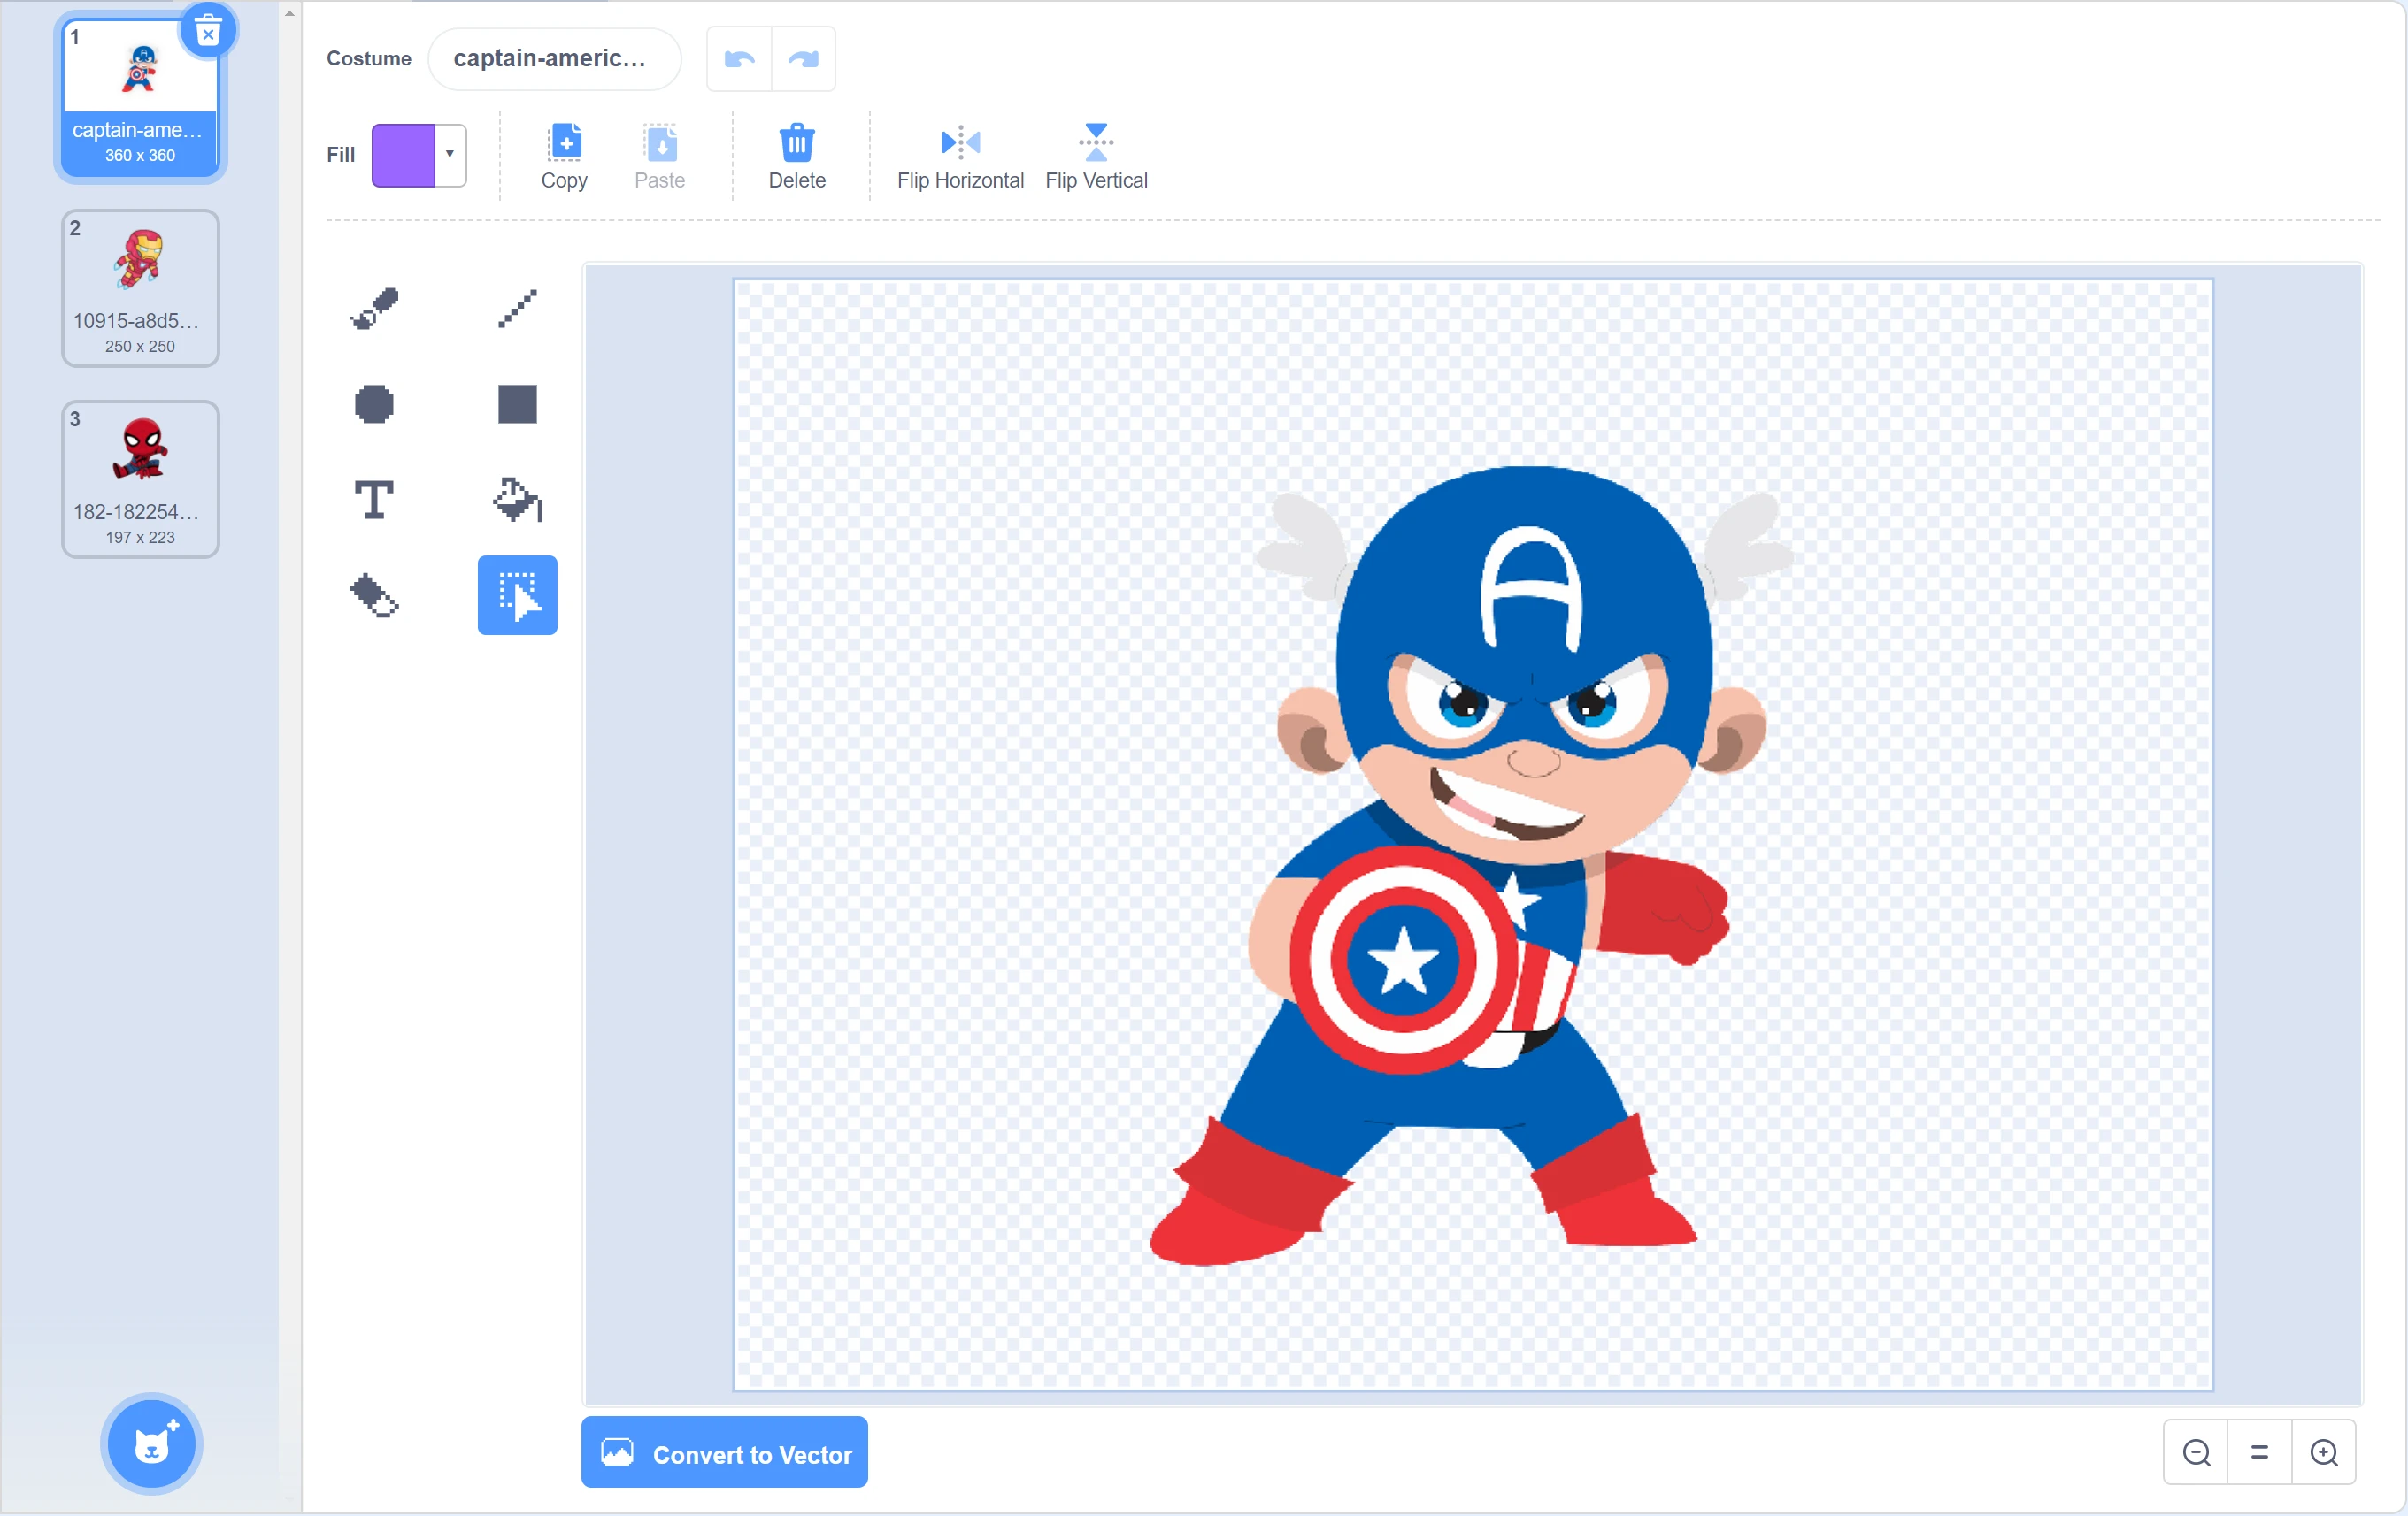This screenshot has height=1516, width=2408.
Task: Click the costume name input field
Action: click(x=554, y=59)
